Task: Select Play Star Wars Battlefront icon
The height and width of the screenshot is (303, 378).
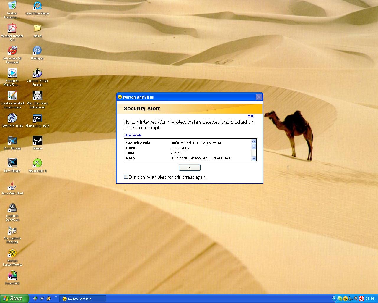Action: click(37, 99)
